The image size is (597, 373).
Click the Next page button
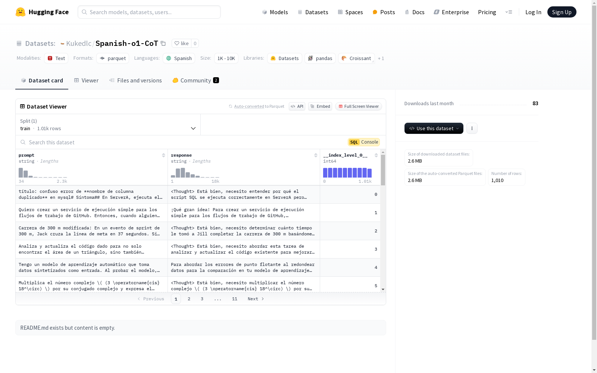256,299
